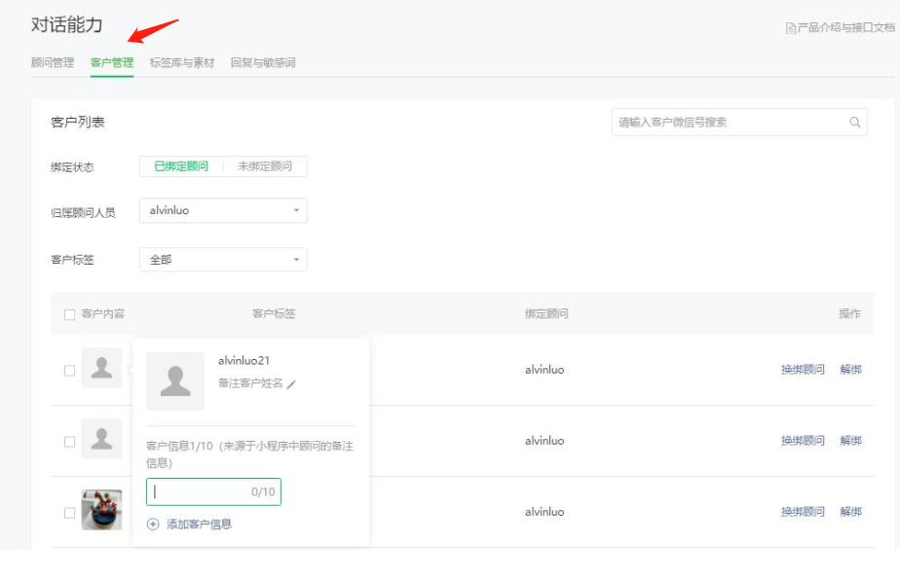Click alvinluo advisor cell in third row
This screenshot has height=579, width=900.
pos(544,512)
